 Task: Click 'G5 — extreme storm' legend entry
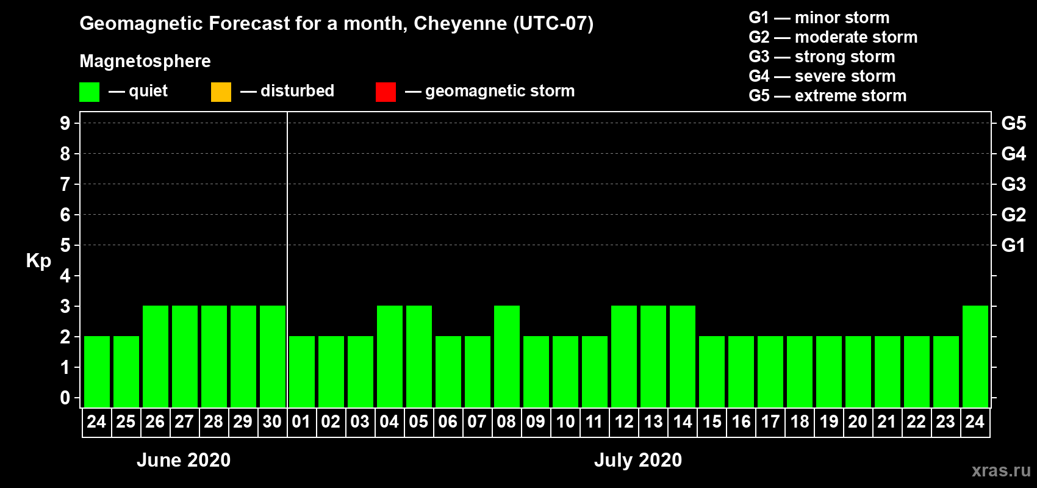827,96
